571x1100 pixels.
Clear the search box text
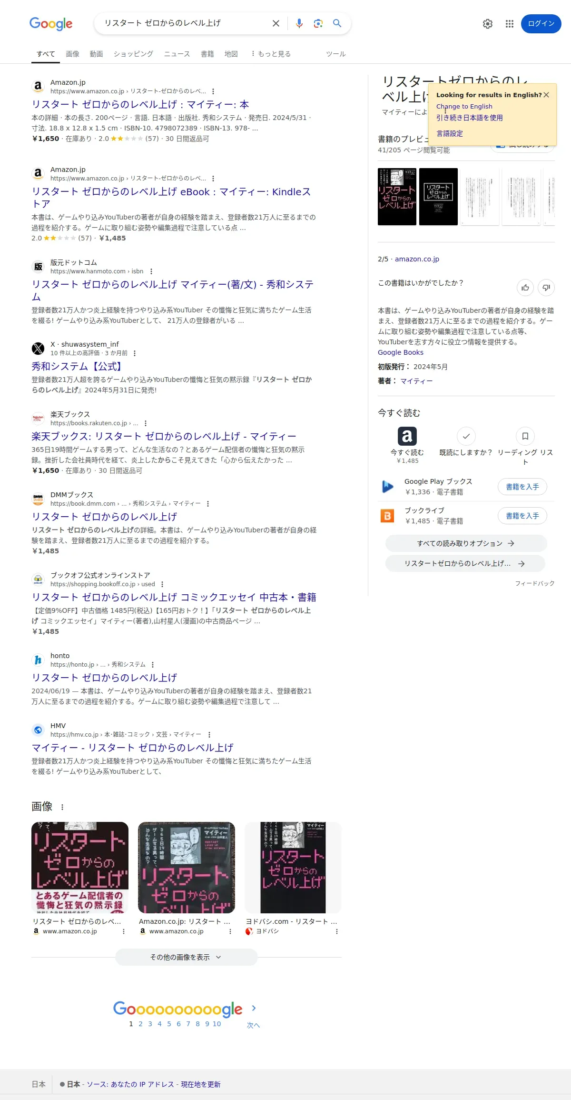[x=276, y=23]
